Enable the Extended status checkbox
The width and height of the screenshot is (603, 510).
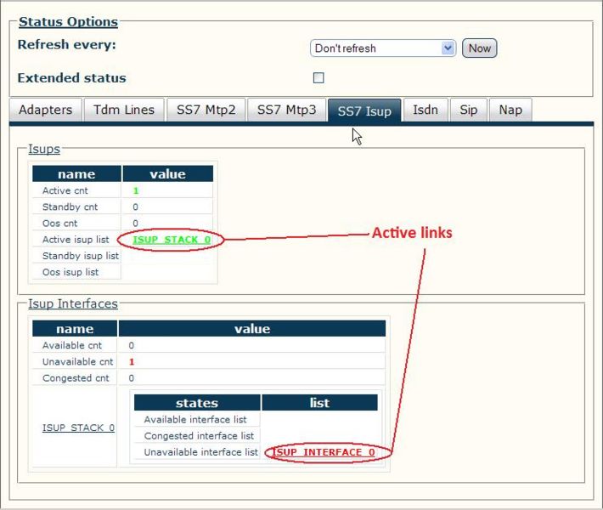tap(318, 78)
